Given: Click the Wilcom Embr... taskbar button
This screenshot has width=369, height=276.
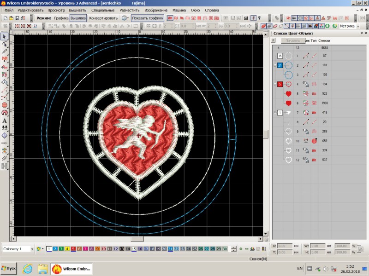Looking at the screenshot, I should [72, 269].
